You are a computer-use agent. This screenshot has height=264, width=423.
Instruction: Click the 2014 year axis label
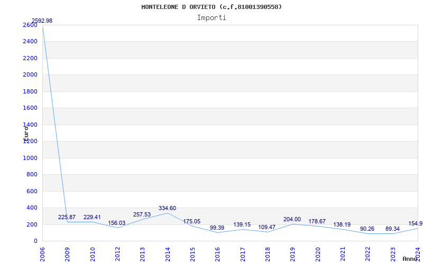(x=168, y=254)
